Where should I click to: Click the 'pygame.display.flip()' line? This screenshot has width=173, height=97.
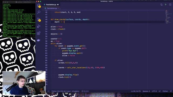[68, 75]
